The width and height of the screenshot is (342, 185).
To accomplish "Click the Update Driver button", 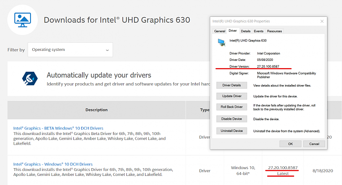I will point(232,96).
